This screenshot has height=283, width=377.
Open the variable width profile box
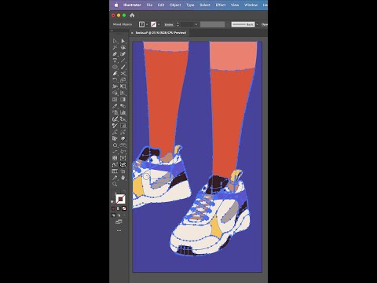(x=212, y=24)
